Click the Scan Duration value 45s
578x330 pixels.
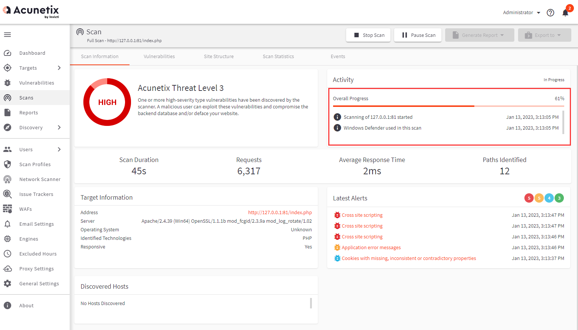point(139,171)
